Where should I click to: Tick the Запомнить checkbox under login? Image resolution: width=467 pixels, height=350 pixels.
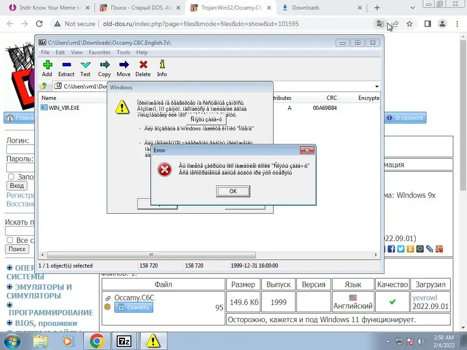11,176
